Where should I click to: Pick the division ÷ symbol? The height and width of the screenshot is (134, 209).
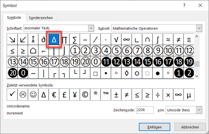(158, 95)
